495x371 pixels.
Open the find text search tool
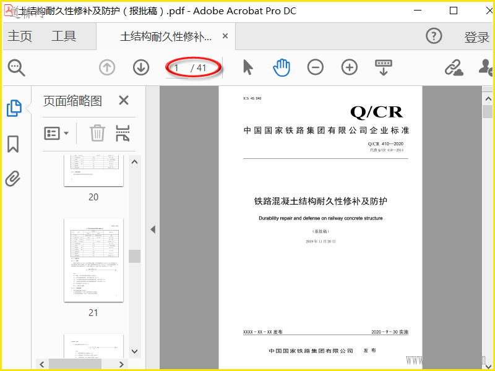point(17,67)
